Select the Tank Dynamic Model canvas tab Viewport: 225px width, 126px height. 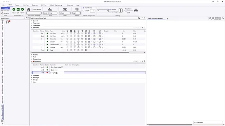pos(156,19)
